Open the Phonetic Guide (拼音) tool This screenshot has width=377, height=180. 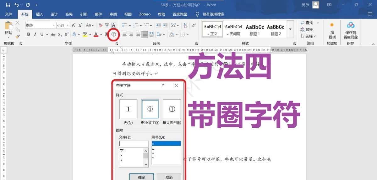click(x=107, y=25)
